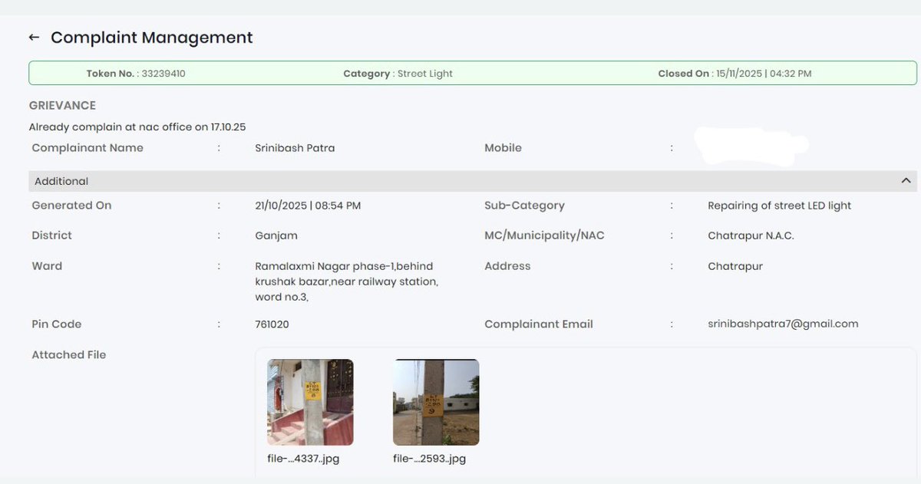The image size is (921, 484).
Task: Click the Mobile field label
Action: tap(503, 148)
